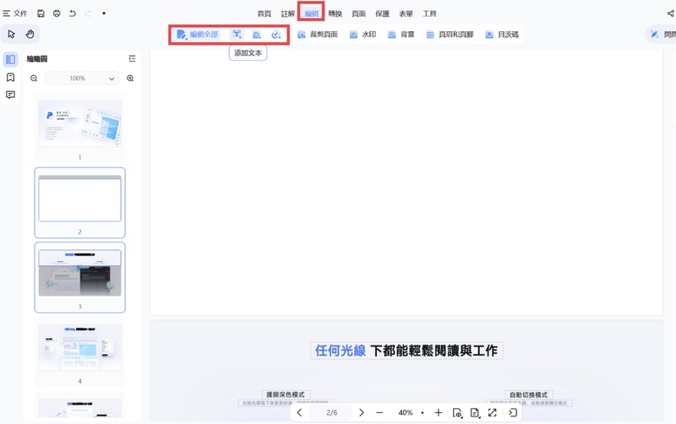Click the Undo arrow icon

[73, 14]
